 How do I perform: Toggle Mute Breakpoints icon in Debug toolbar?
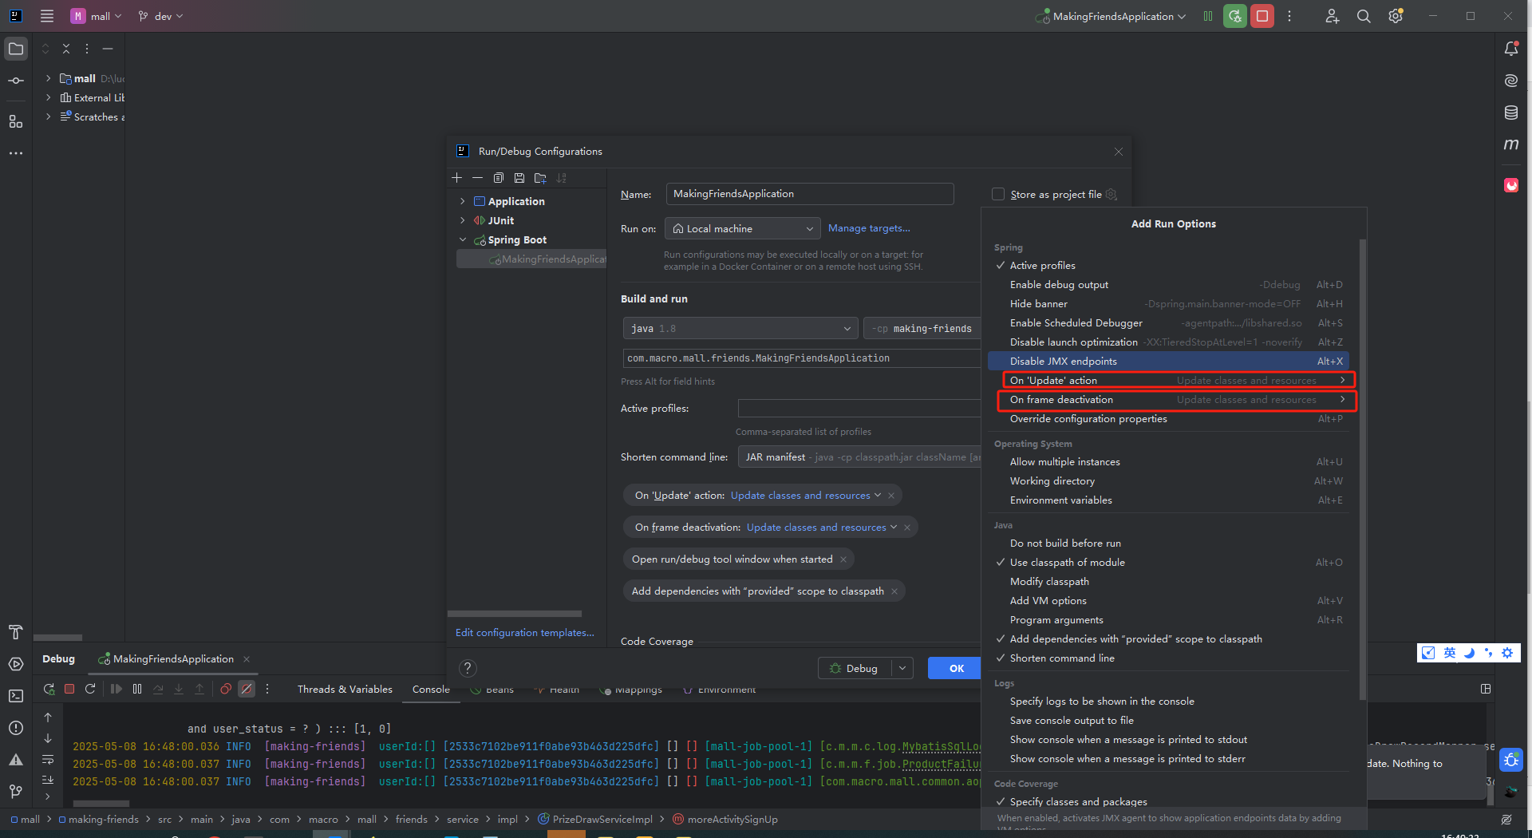pos(247,689)
